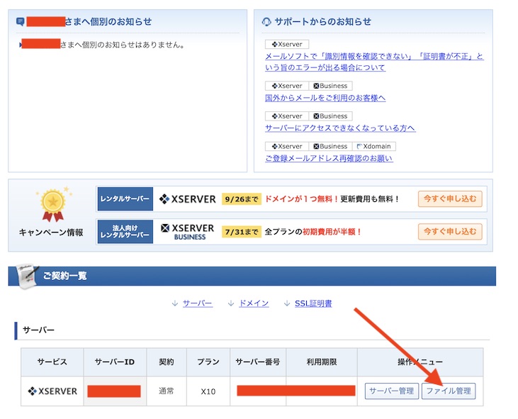
Task: Click the Business tag above 国外からメール notice
Action: tap(330, 86)
